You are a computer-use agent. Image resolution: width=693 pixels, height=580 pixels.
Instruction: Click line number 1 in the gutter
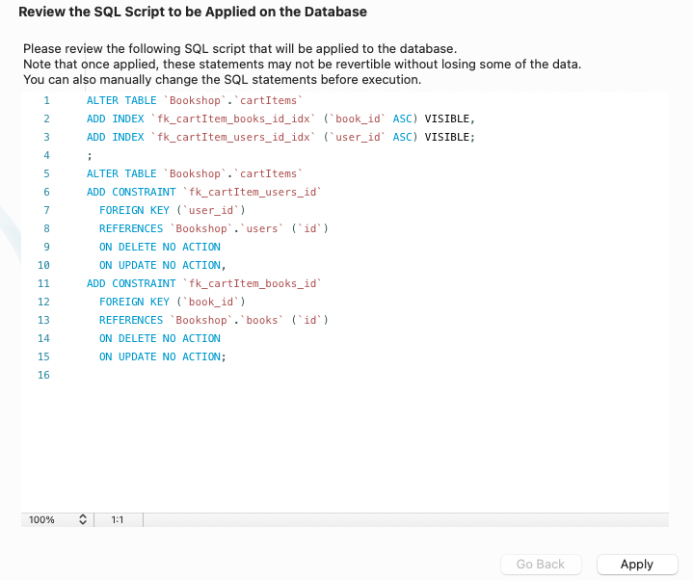46,100
